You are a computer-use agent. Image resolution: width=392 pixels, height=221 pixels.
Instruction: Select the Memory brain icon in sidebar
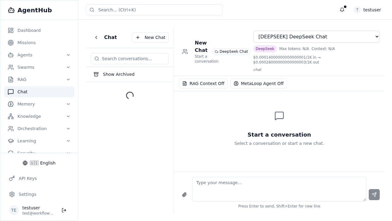click(x=11, y=104)
